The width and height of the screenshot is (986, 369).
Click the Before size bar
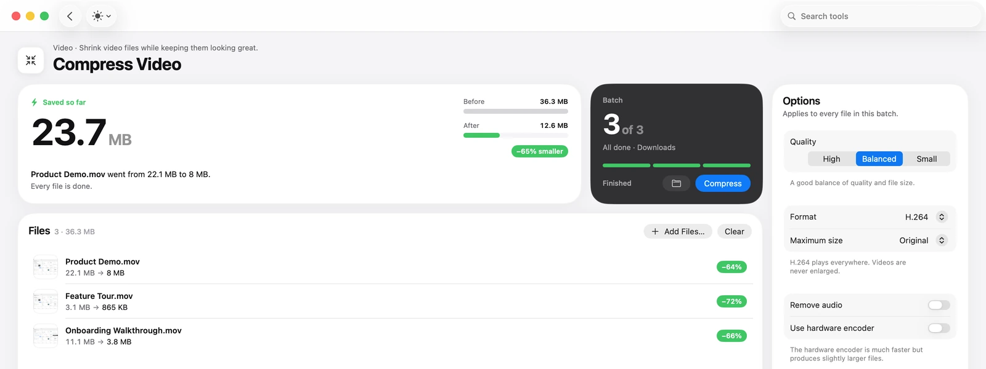516,111
